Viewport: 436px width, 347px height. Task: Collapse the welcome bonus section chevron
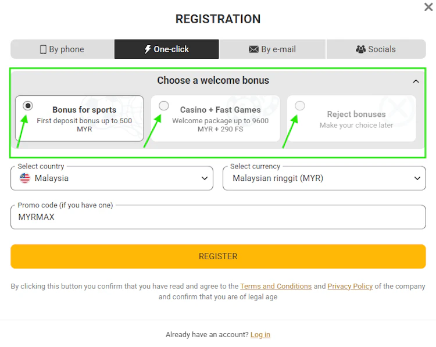click(x=416, y=81)
